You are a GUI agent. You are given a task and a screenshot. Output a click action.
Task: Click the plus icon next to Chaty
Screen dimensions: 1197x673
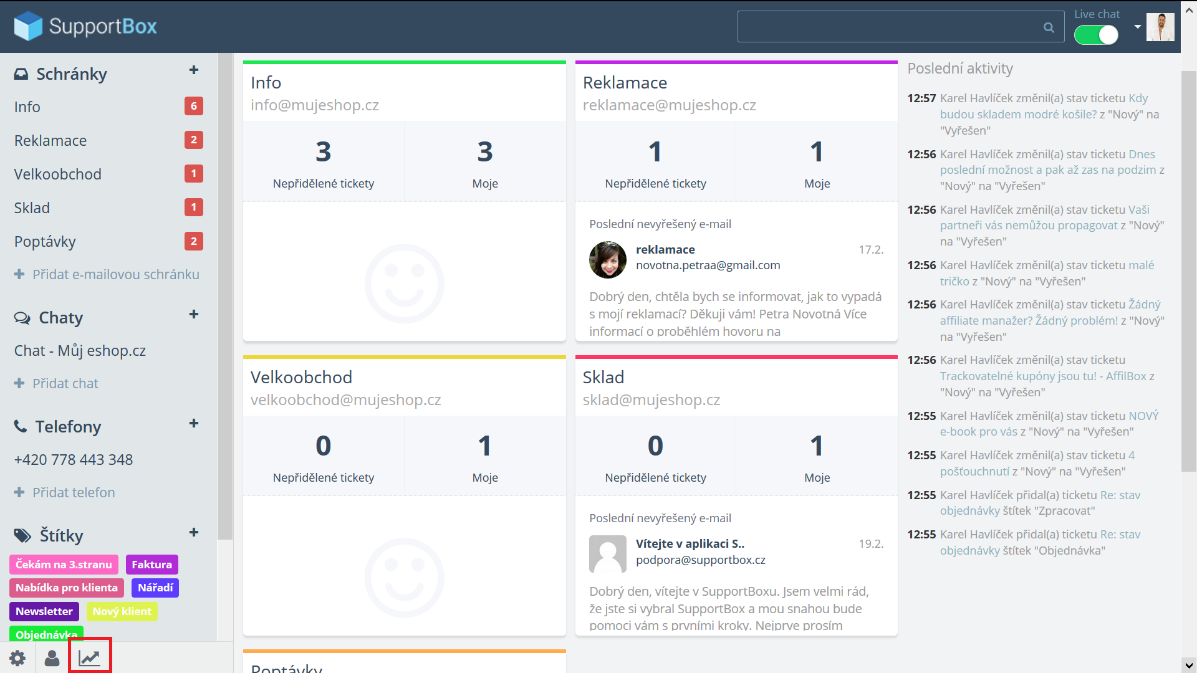194,315
